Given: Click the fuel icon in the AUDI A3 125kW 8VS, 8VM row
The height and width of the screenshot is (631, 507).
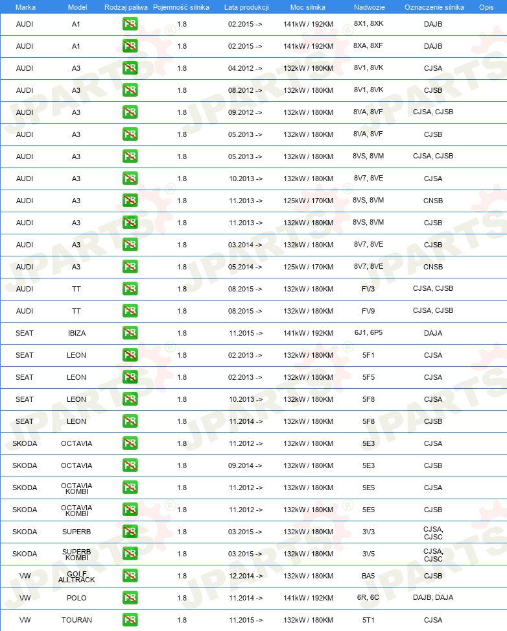Looking at the screenshot, I should pyautogui.click(x=130, y=201).
